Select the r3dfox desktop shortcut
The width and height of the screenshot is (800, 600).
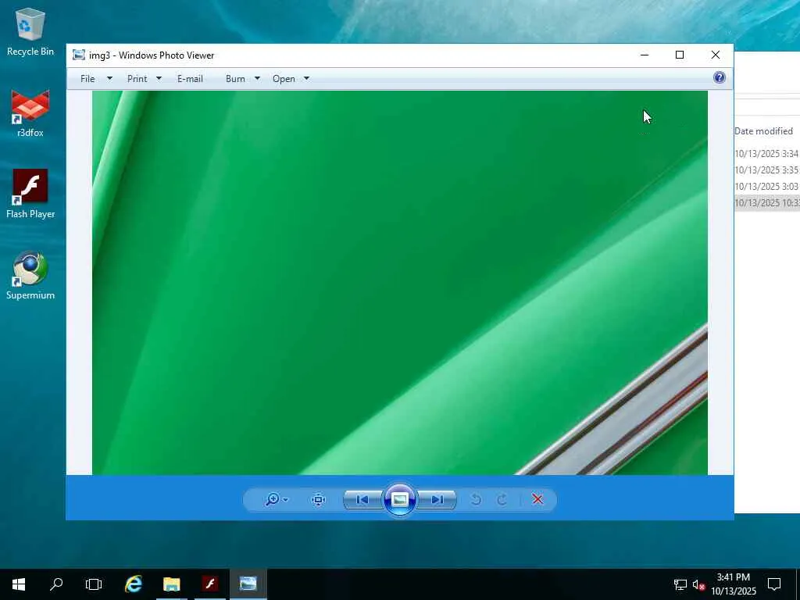(30, 113)
